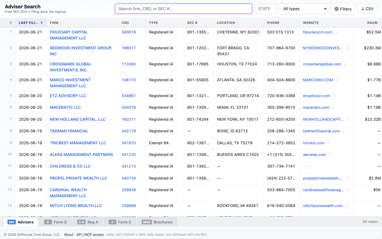The width and height of the screenshot is (382, 239).
Task: Open the Filters gear button
Action: pos(343,9)
